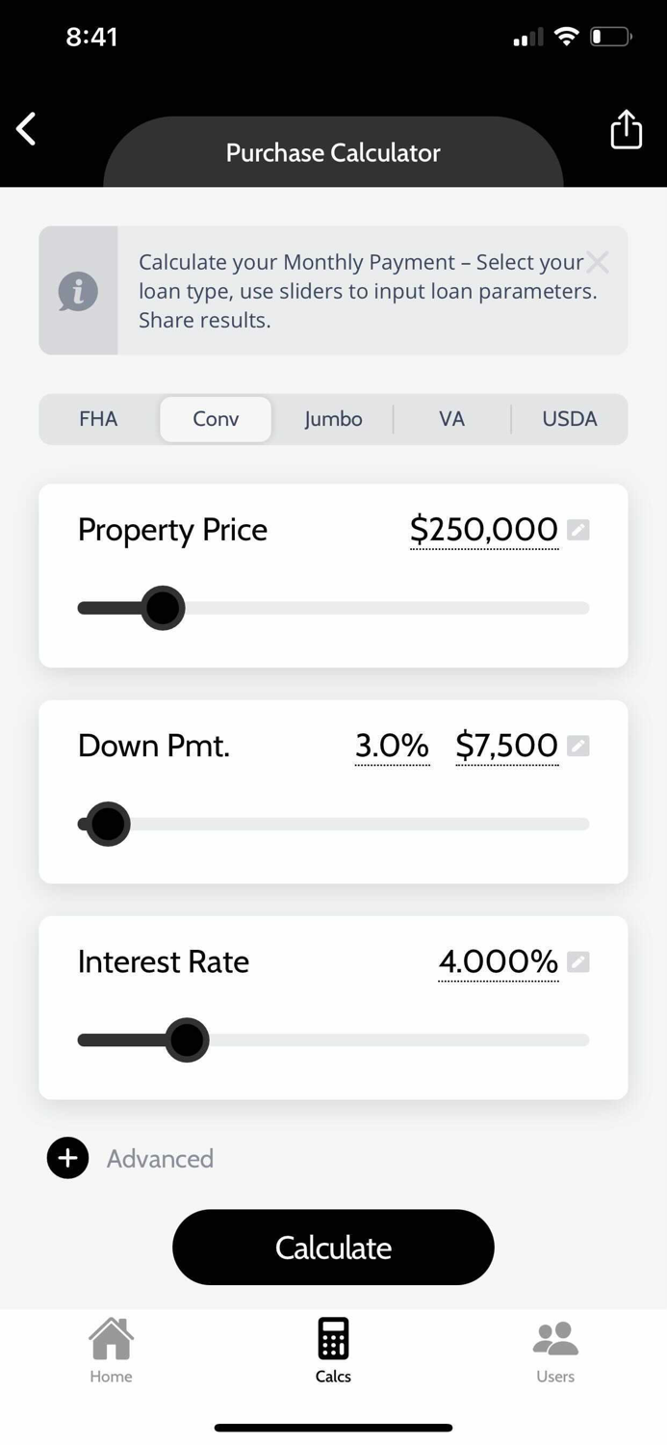Dismiss the info banner with the X
This screenshot has height=1445, width=667.
598,261
